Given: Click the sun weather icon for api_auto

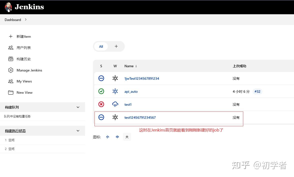Looking at the screenshot, I should pos(115,91).
